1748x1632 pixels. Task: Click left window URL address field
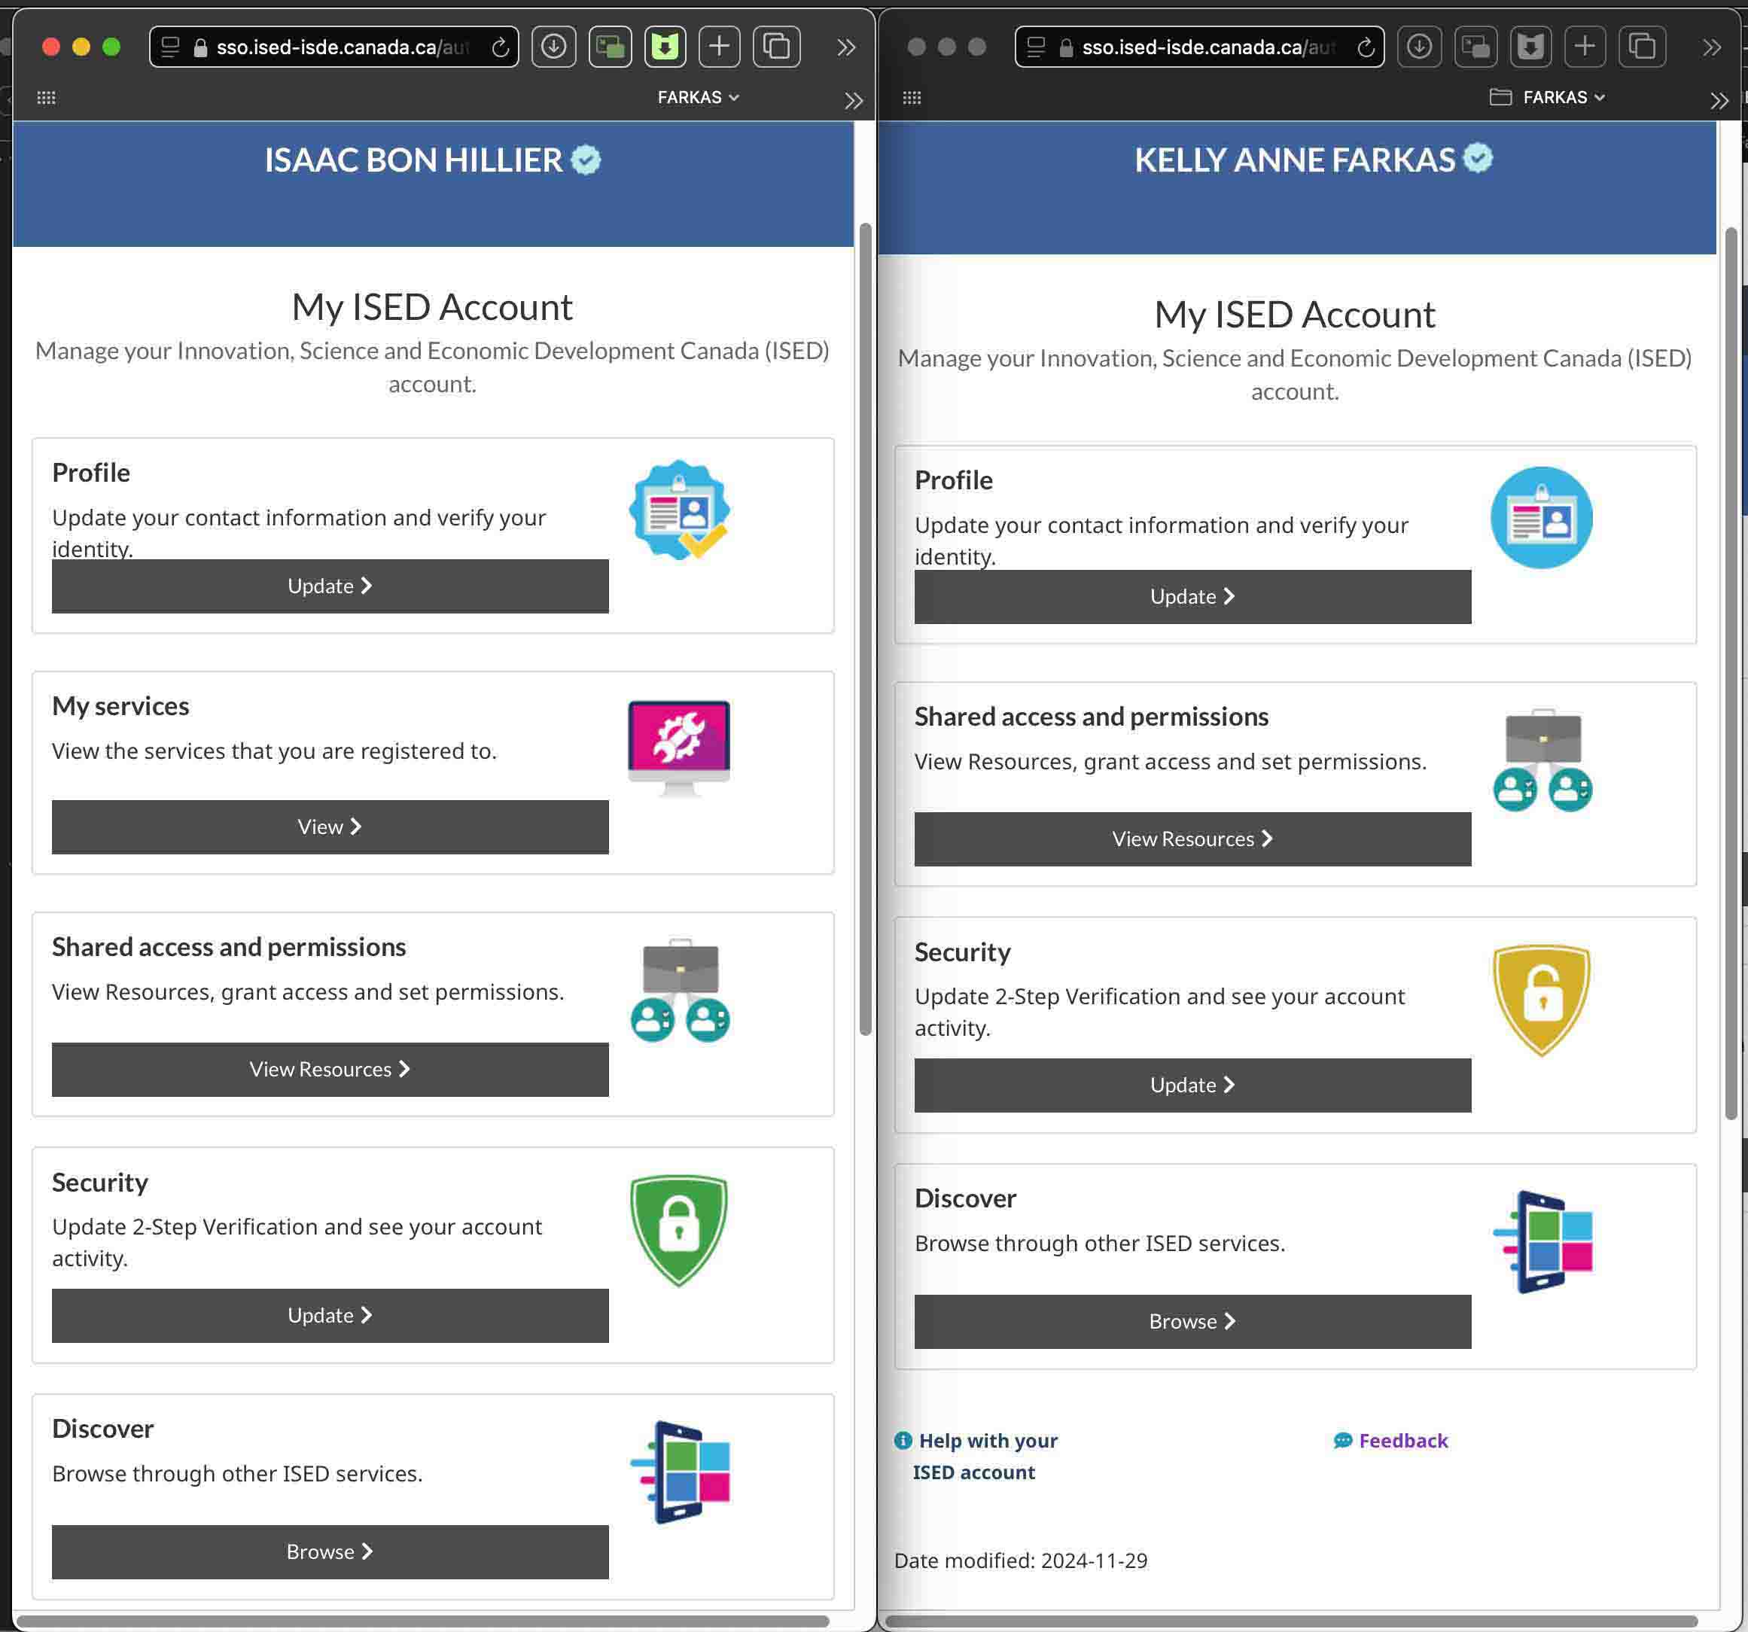point(334,47)
